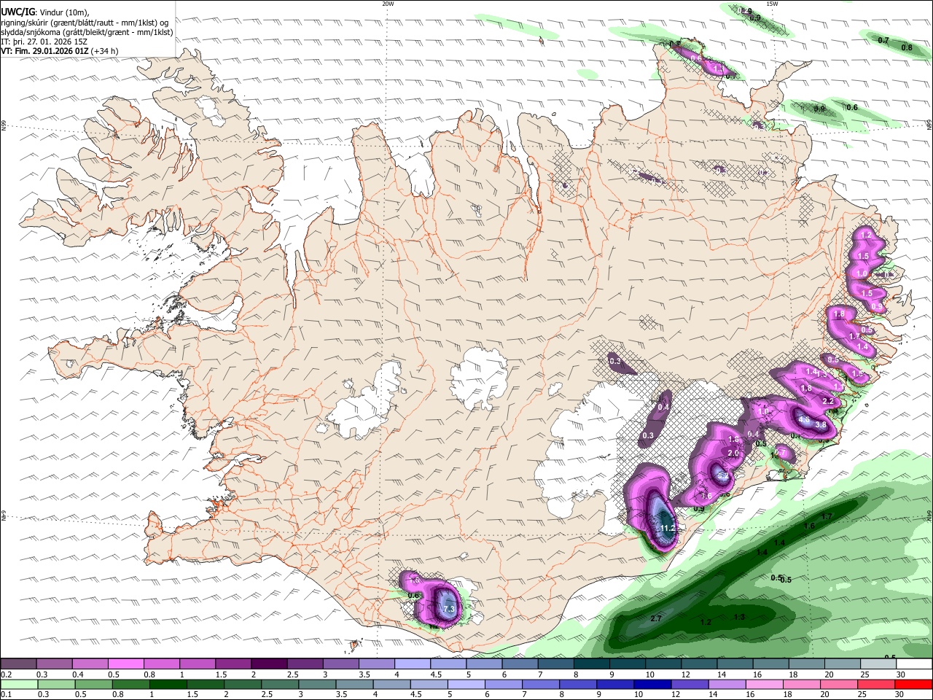Image resolution: width=933 pixels, height=700 pixels.
Task: Click the 7.3 precipitation value on the map
Action: tap(448, 609)
